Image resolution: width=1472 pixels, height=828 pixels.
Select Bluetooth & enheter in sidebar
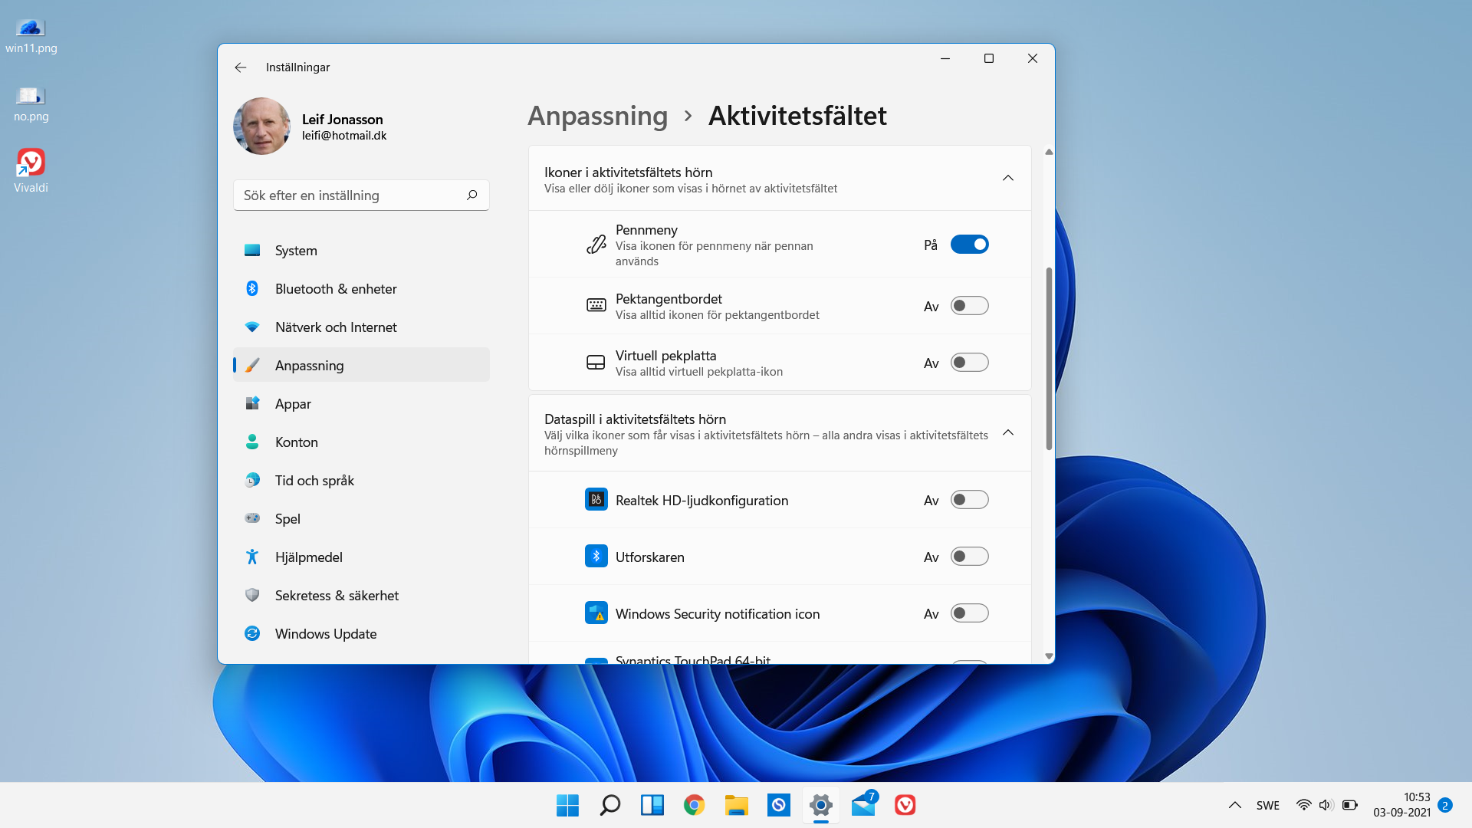pyautogui.click(x=336, y=288)
